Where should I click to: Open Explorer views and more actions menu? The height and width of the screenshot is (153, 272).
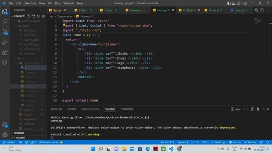point(42,10)
